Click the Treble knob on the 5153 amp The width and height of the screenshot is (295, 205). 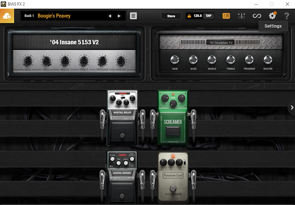(84, 60)
